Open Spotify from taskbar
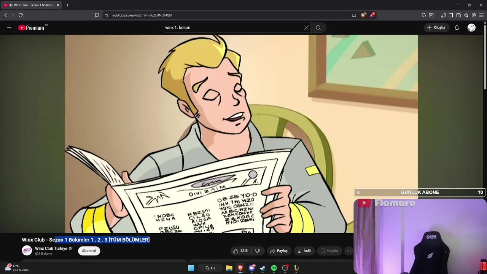 pos(274,268)
